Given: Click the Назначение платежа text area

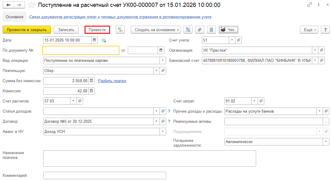Looking at the screenshot, I should click(x=149, y=158).
